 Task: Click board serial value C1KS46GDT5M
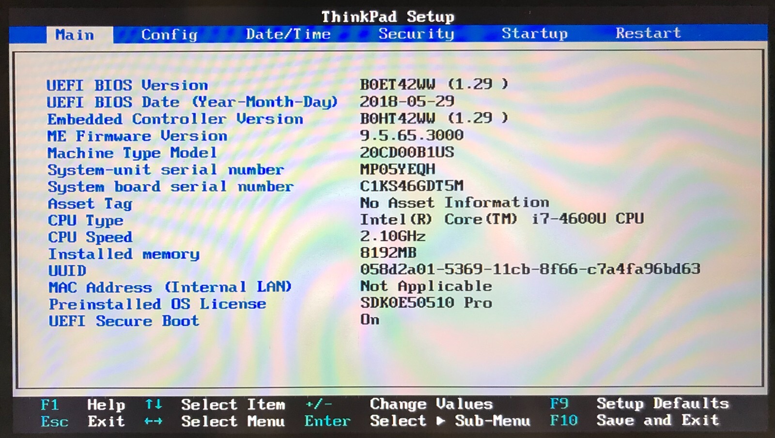412,186
